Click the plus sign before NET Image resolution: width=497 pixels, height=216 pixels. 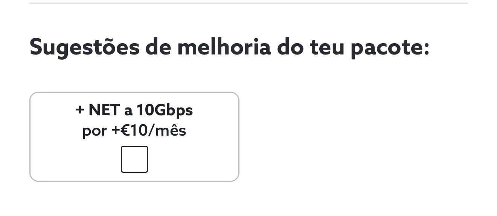[x=80, y=110]
